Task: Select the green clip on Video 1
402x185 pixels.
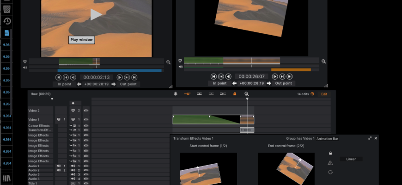Action: (206, 120)
